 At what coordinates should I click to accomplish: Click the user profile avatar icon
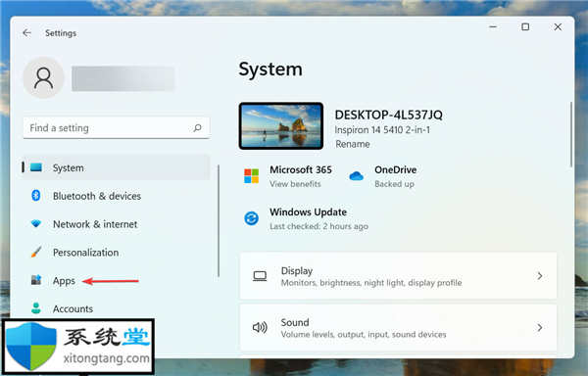tap(43, 77)
